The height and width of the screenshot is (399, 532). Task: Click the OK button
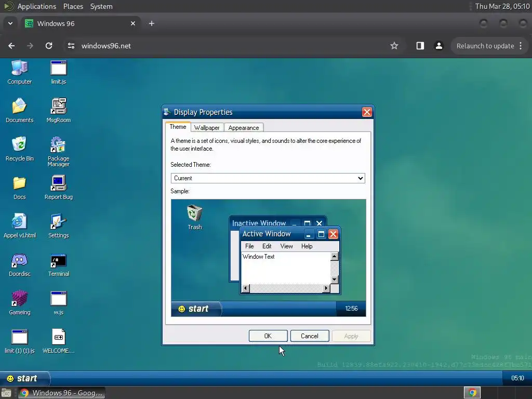point(268,336)
